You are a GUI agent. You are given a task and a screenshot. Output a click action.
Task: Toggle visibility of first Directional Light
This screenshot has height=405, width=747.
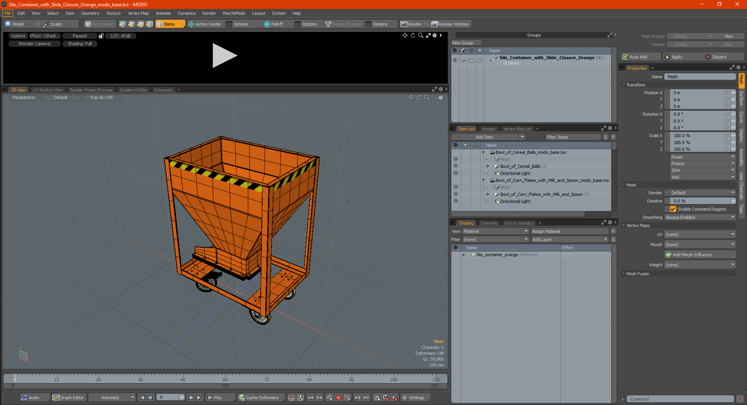coord(456,173)
